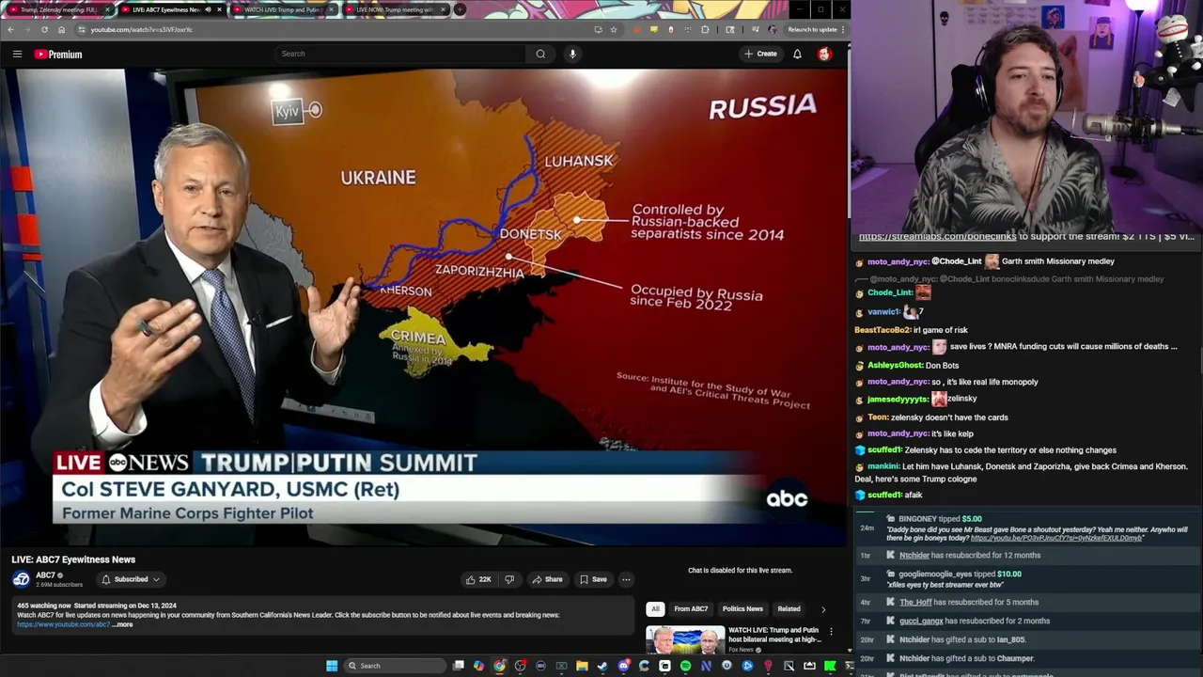Open the YouTube account avatar menu
Viewport: 1203px width, 677px height.
tap(824, 54)
